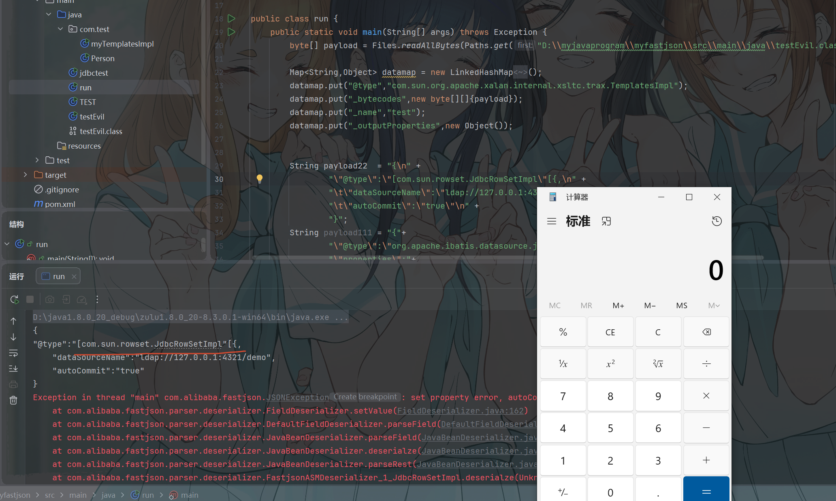
Task: Click the CE button in calculator
Action: (x=610, y=332)
